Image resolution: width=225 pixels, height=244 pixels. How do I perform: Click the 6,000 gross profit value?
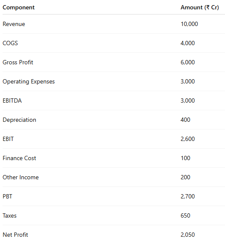coord(187,62)
